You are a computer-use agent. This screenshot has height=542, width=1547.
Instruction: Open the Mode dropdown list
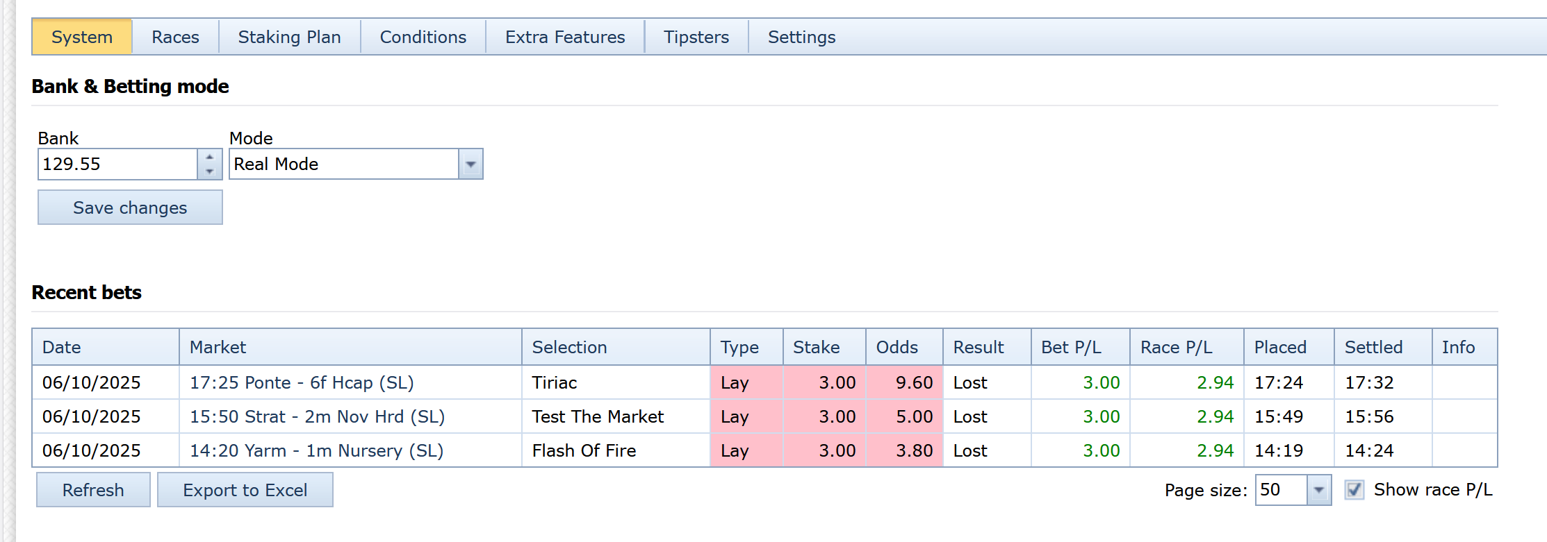tap(470, 164)
